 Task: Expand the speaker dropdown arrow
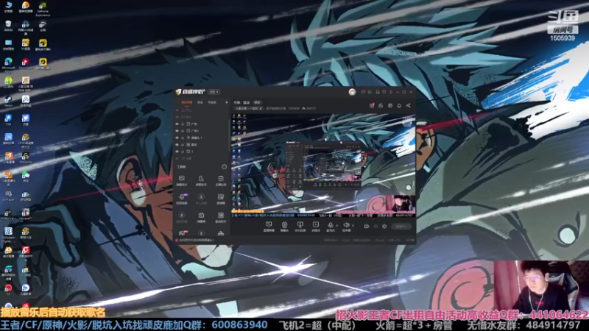click(x=353, y=225)
